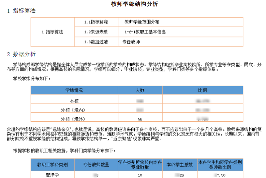Click column header 学缘情况
Screen dimensions: 266x178
tap(74, 90)
